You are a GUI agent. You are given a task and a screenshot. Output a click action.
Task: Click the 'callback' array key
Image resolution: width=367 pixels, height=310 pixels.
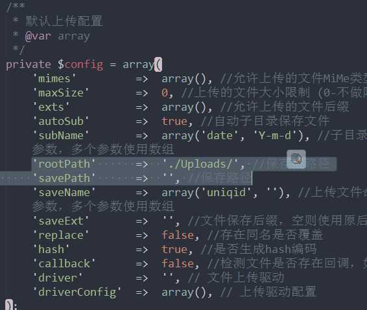[64, 264]
